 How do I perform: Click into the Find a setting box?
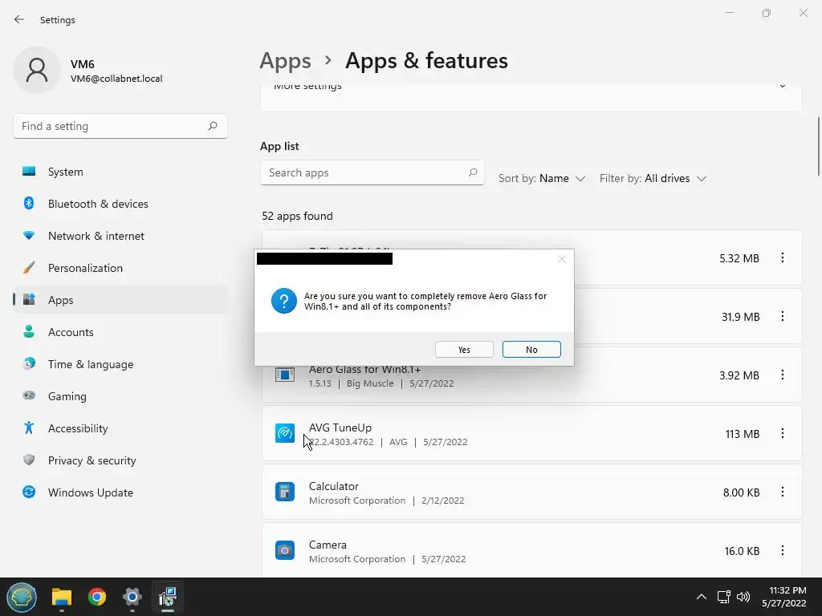pos(120,126)
